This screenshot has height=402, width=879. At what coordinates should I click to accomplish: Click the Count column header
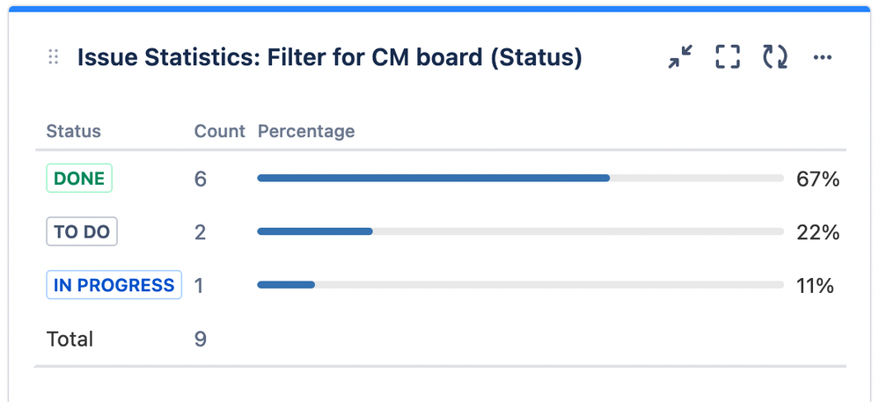(x=219, y=132)
